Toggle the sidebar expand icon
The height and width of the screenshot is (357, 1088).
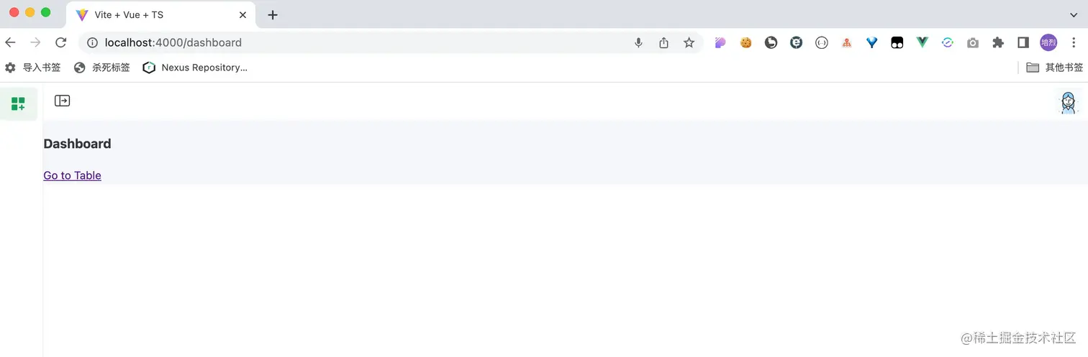pos(63,101)
